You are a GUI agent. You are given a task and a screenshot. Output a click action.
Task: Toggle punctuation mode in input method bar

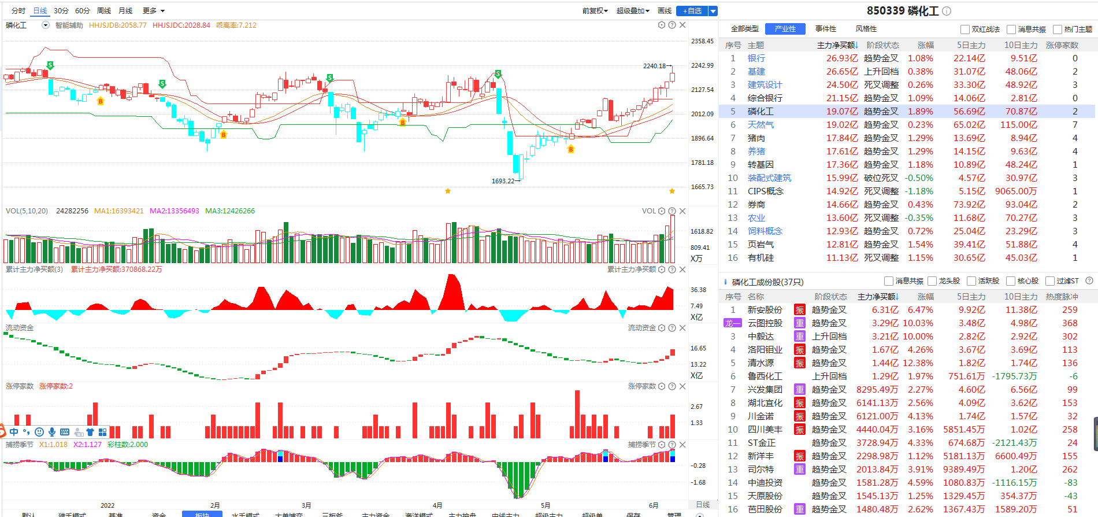26,432
